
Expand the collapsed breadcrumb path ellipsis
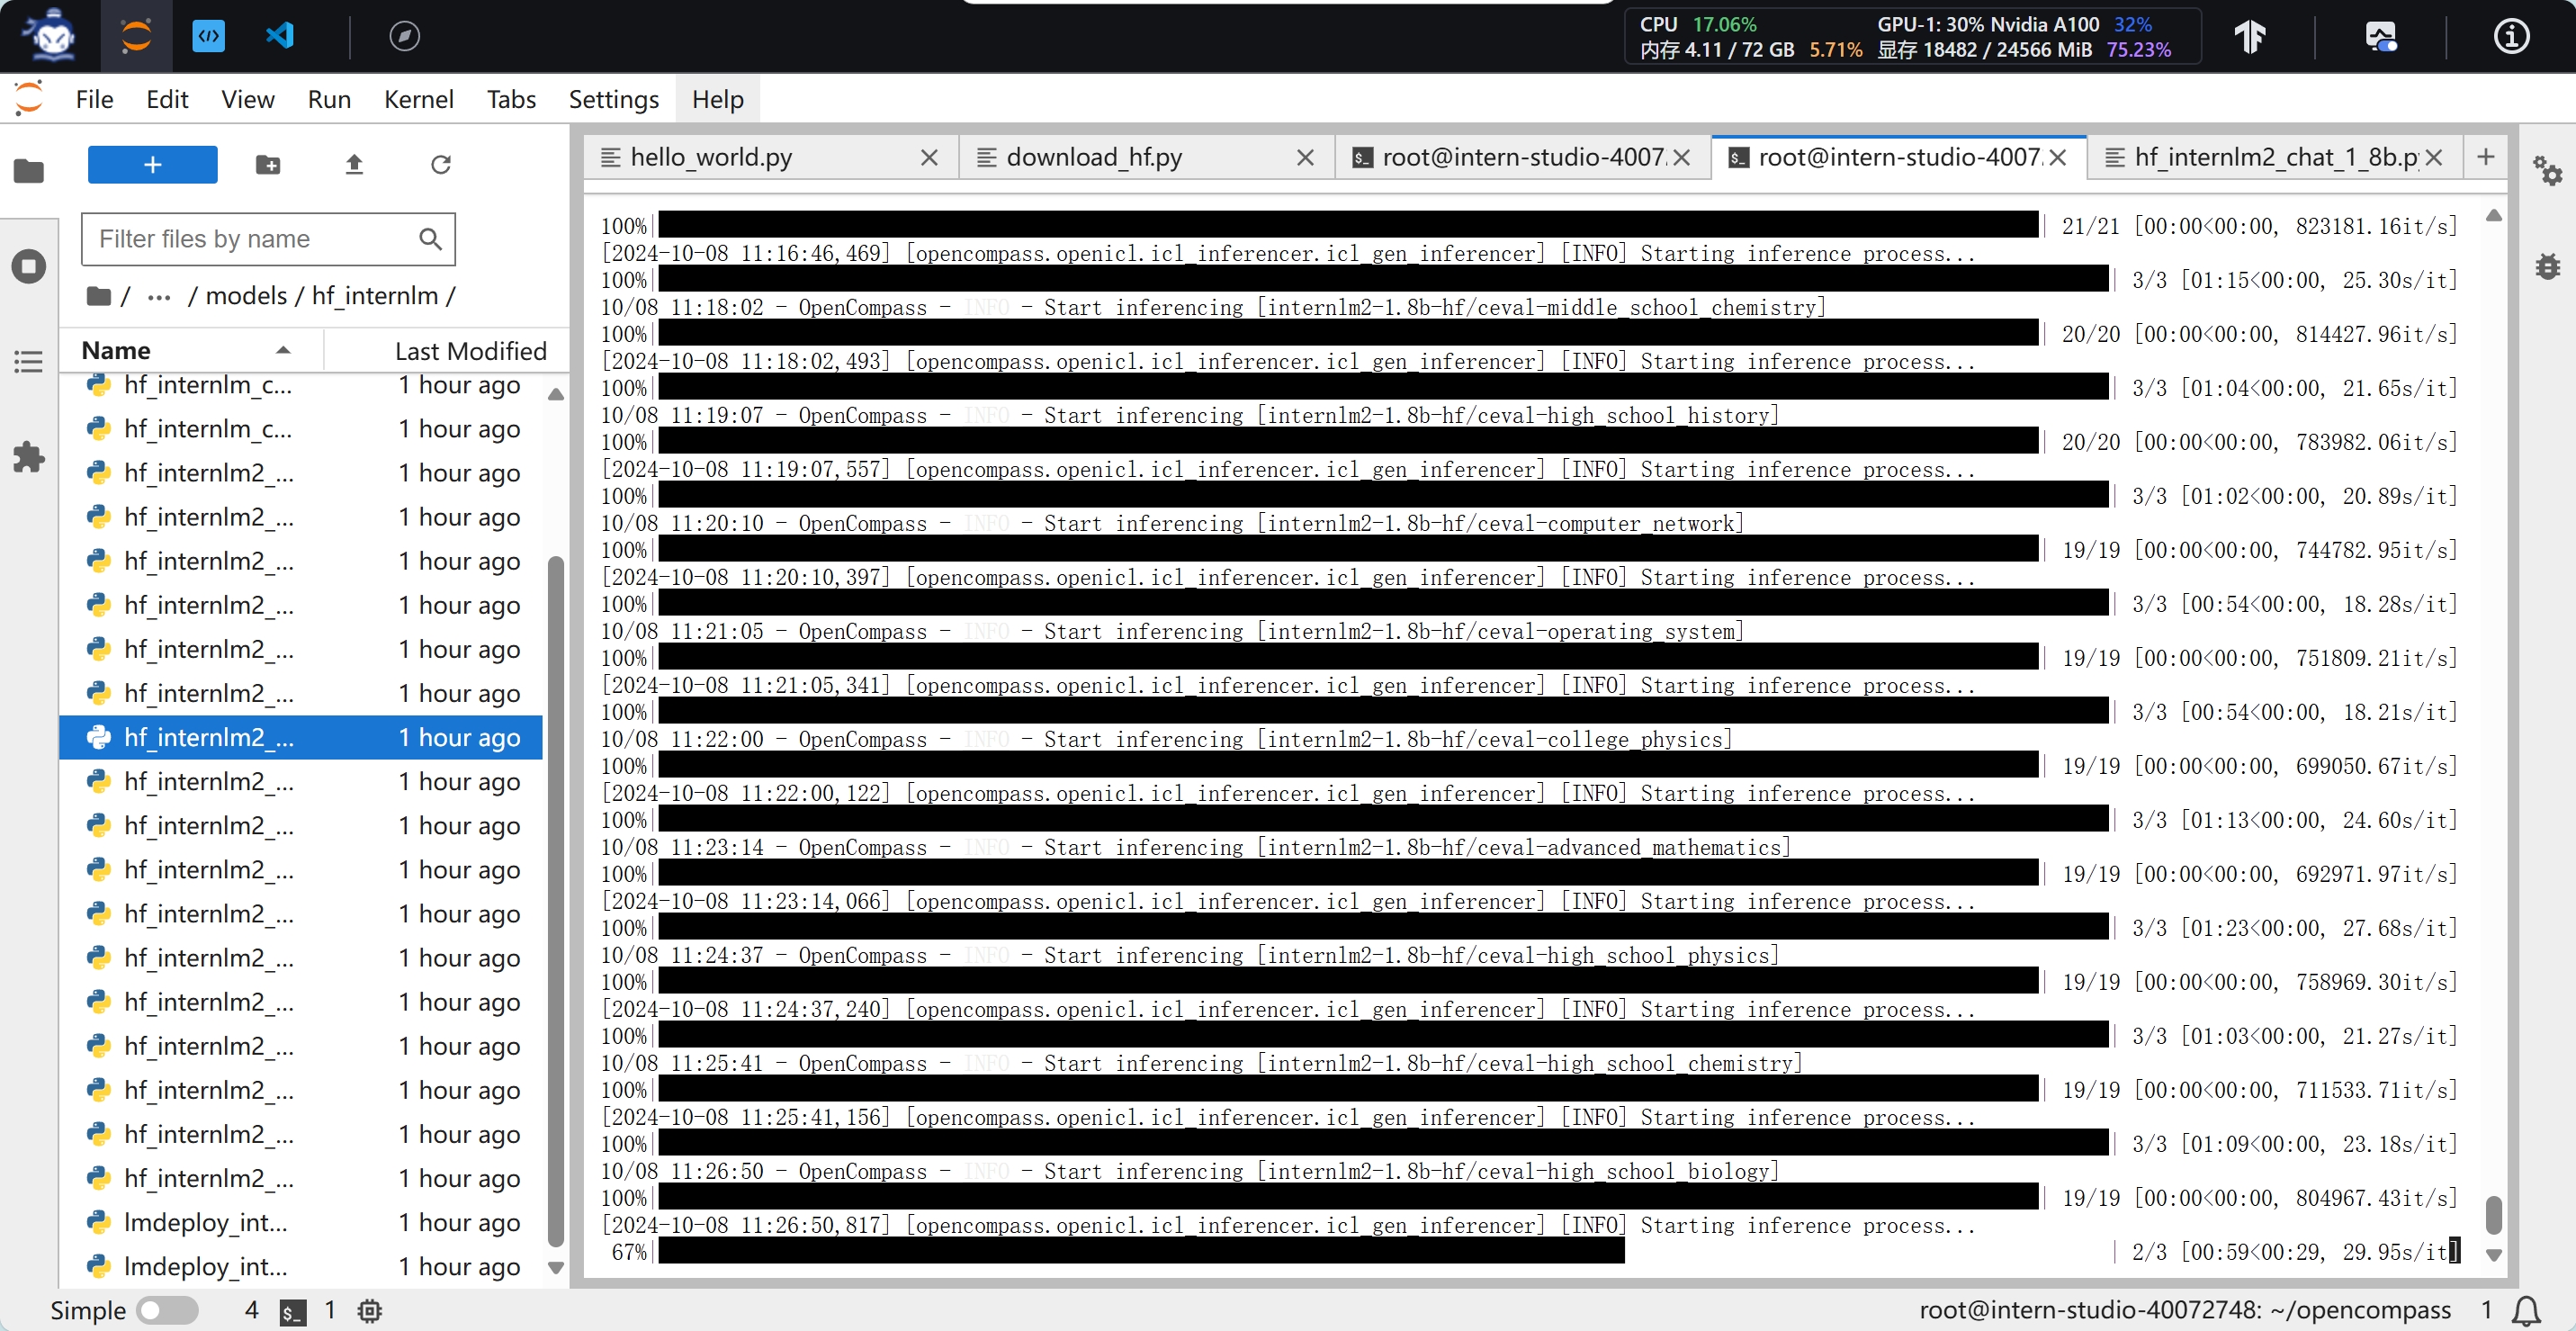click(158, 296)
